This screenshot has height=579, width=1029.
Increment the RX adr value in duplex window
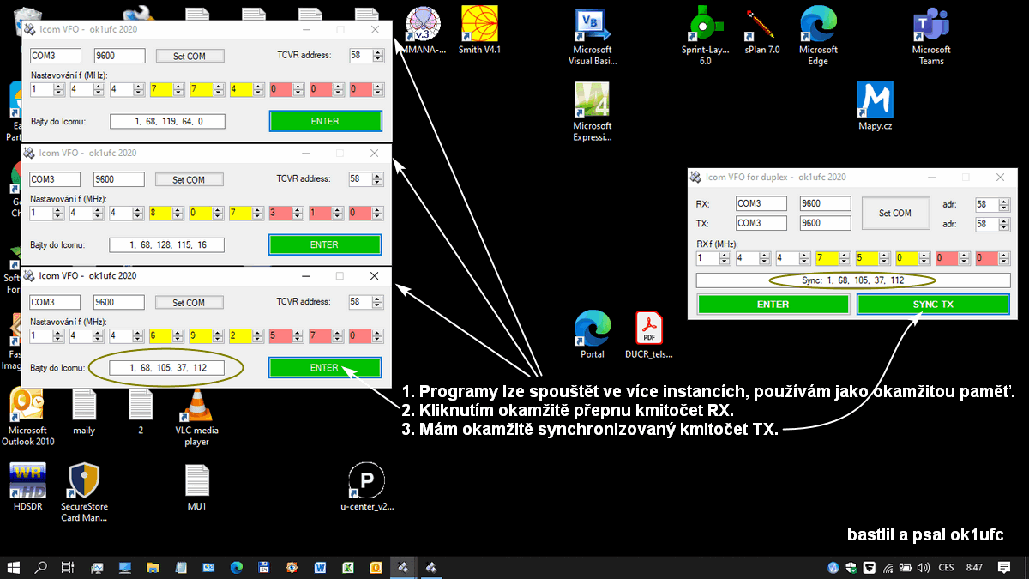tap(1003, 202)
